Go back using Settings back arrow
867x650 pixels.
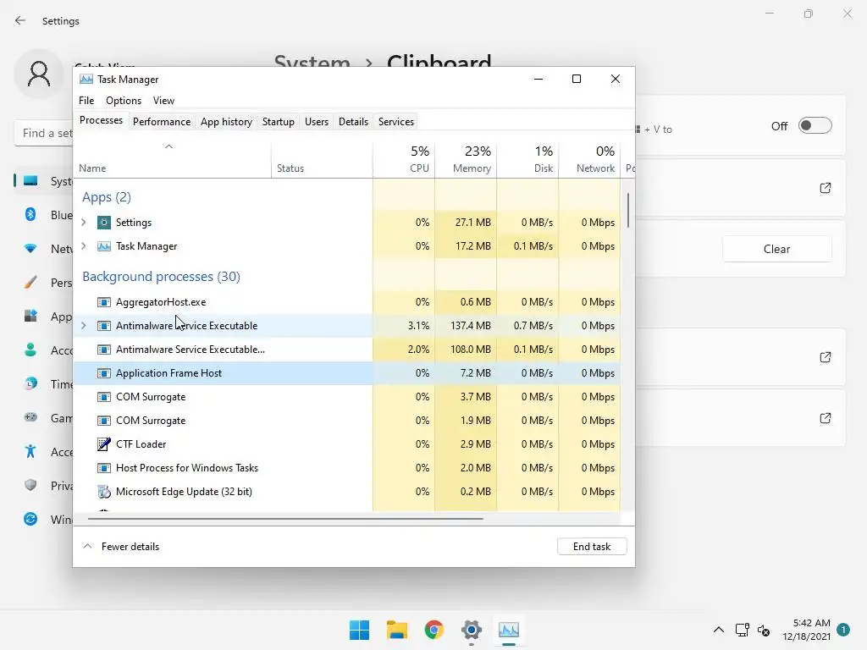[x=20, y=20]
